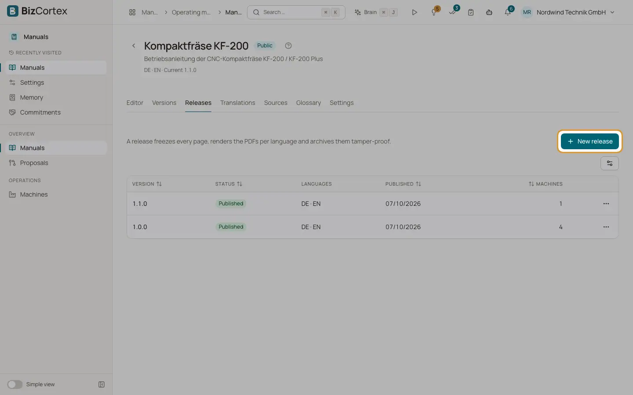This screenshot has height=395, width=633.
Task: Open the checkmark tasks icon with badge 3
Action: tap(453, 12)
